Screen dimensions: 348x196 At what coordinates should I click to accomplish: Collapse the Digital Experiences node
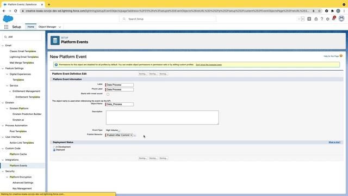pyautogui.click(x=7, y=74)
